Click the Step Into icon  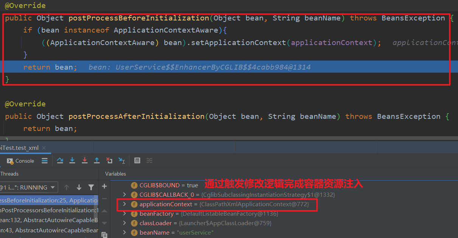pyautogui.click(x=72, y=161)
